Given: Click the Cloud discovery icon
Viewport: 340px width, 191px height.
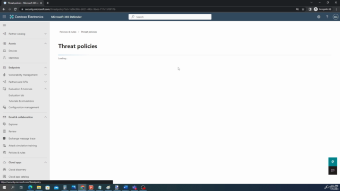Looking at the screenshot, I should coord(4,169).
